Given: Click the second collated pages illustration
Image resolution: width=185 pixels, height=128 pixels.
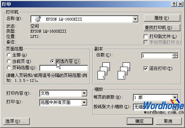Looking at the screenshot, I should click(124, 71).
